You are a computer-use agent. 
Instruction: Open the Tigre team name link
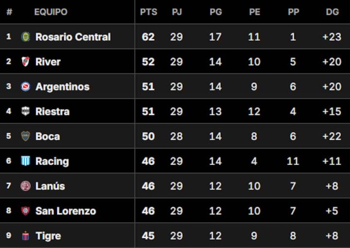coord(48,236)
